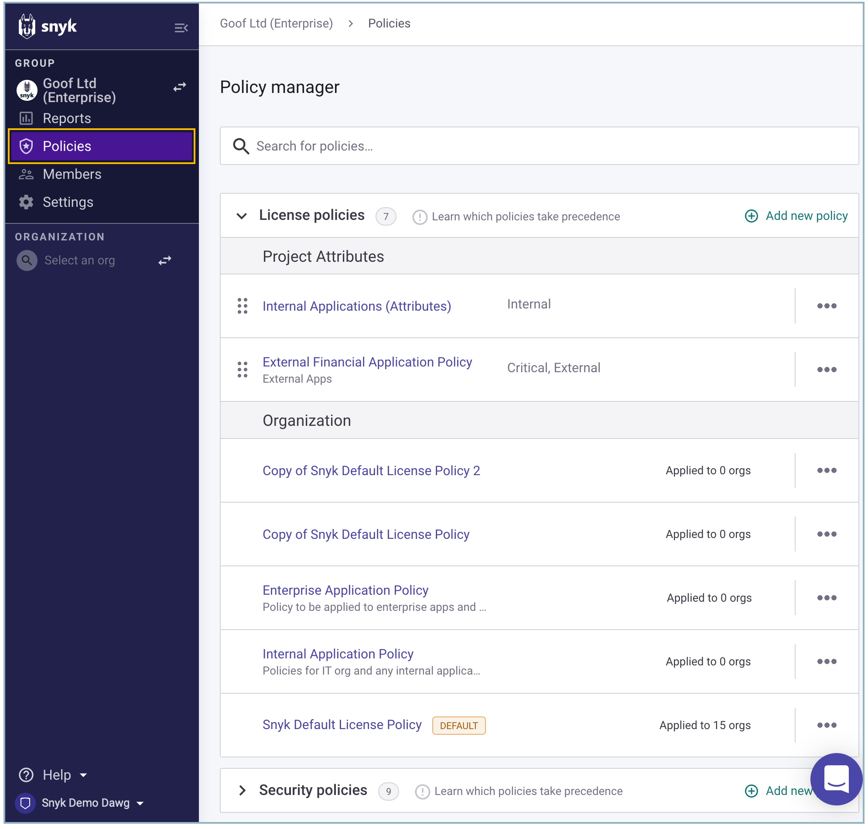Open Copy of Snyk Default License Policy 2
Screen dimensions: 868x829
coord(372,471)
